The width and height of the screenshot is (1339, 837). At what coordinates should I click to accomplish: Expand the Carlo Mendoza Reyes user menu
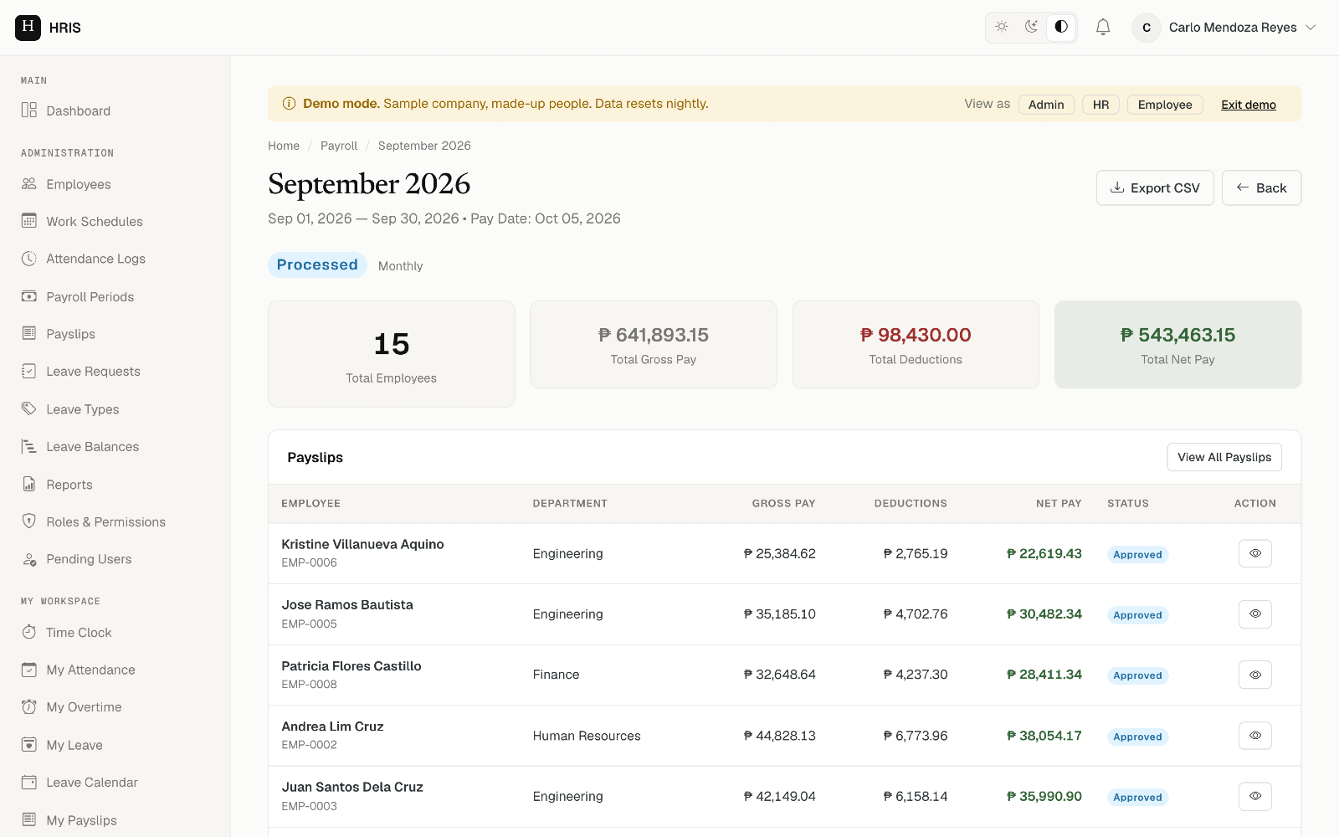[1224, 28]
